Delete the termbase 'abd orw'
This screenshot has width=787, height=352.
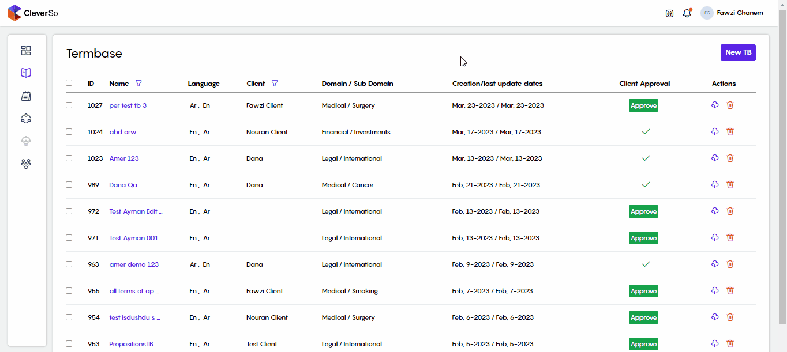pyautogui.click(x=730, y=131)
